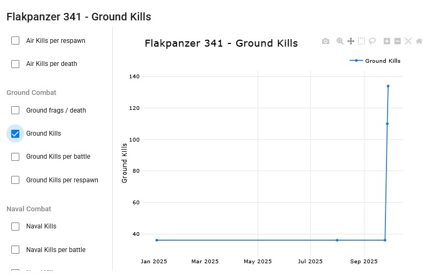Enable Air Kills per respawn checkbox

click(16, 41)
